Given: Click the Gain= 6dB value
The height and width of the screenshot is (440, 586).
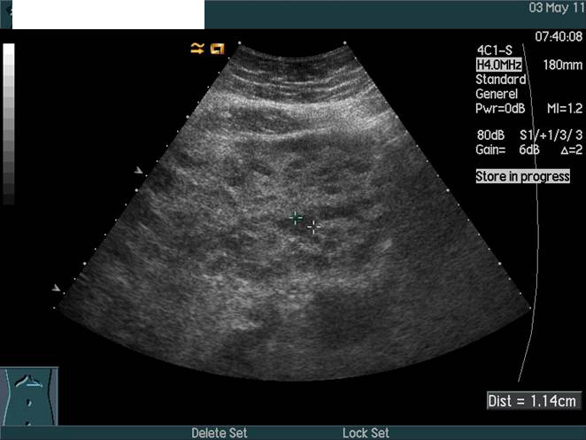Looking at the screenshot, I should [509, 150].
